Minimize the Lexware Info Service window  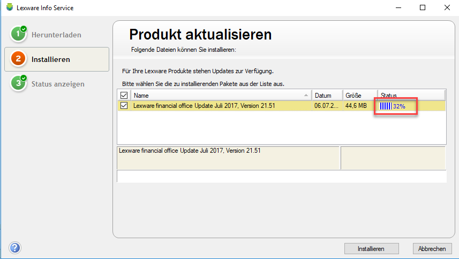[x=398, y=8]
